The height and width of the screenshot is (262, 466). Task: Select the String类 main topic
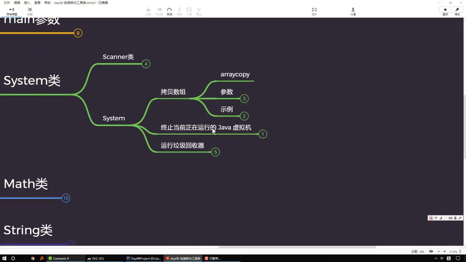pyautogui.click(x=28, y=230)
